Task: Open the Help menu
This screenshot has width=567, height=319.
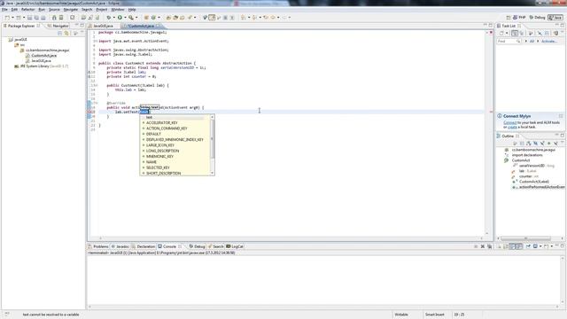Action: pyautogui.click(x=132, y=10)
